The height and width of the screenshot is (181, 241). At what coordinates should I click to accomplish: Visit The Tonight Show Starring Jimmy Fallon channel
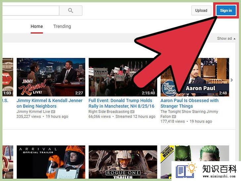189,114
